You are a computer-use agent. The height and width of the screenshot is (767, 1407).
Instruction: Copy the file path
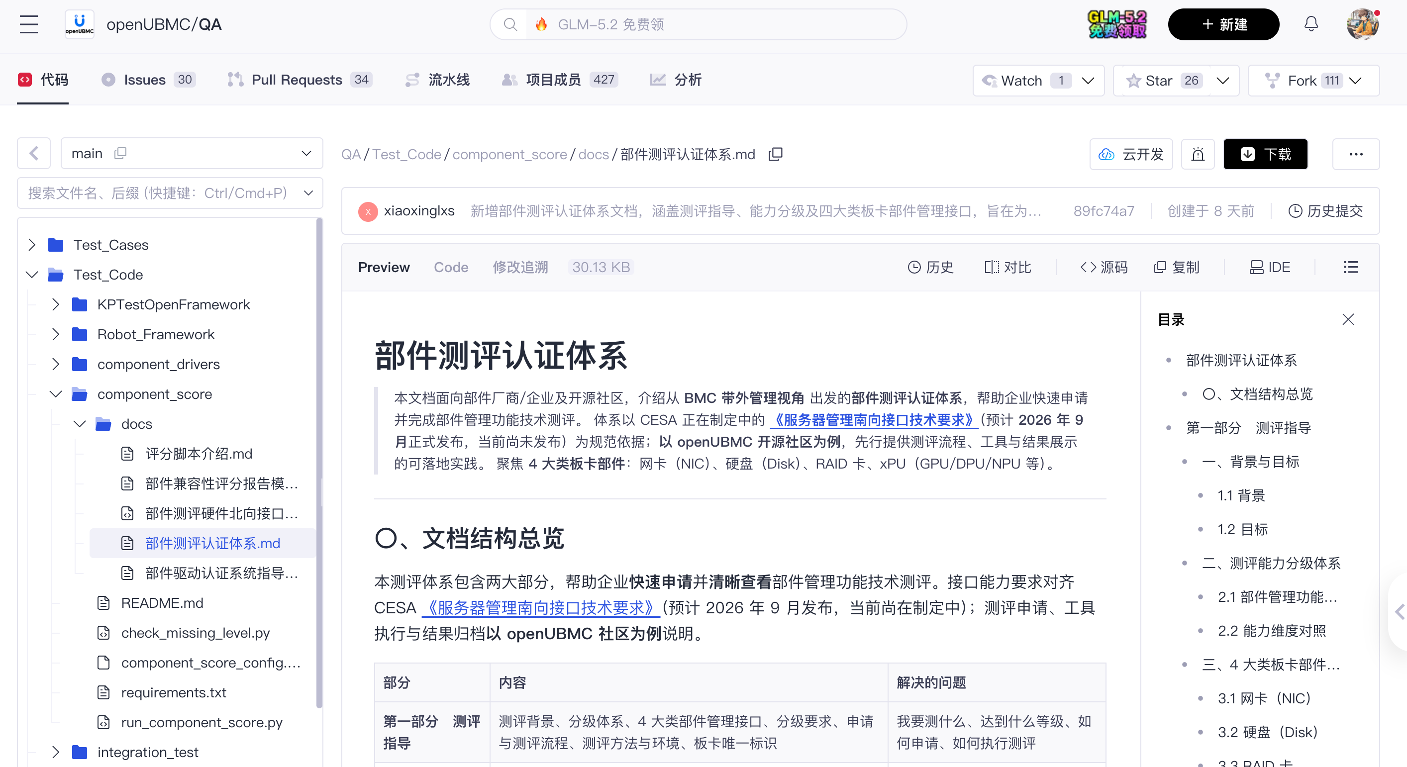pyautogui.click(x=776, y=155)
